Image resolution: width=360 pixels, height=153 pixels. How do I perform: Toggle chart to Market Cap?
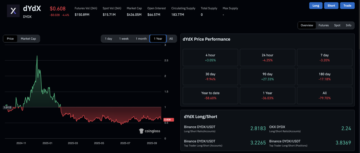tap(28, 39)
